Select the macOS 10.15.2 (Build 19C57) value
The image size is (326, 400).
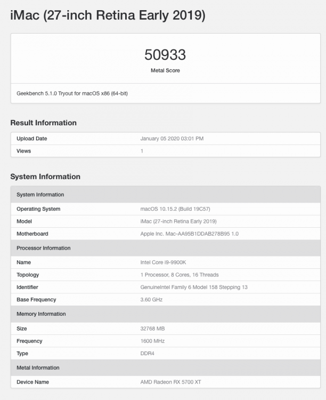click(x=175, y=209)
